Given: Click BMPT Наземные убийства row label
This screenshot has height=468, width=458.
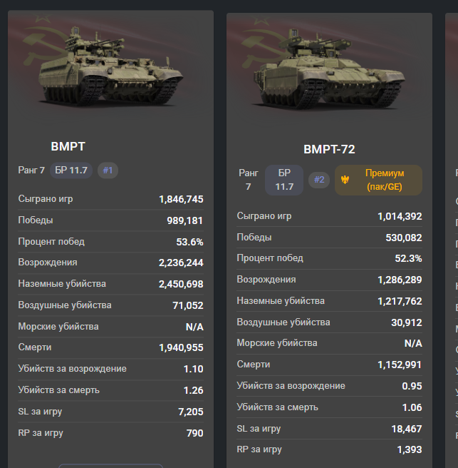Looking at the screenshot, I should (62, 283).
